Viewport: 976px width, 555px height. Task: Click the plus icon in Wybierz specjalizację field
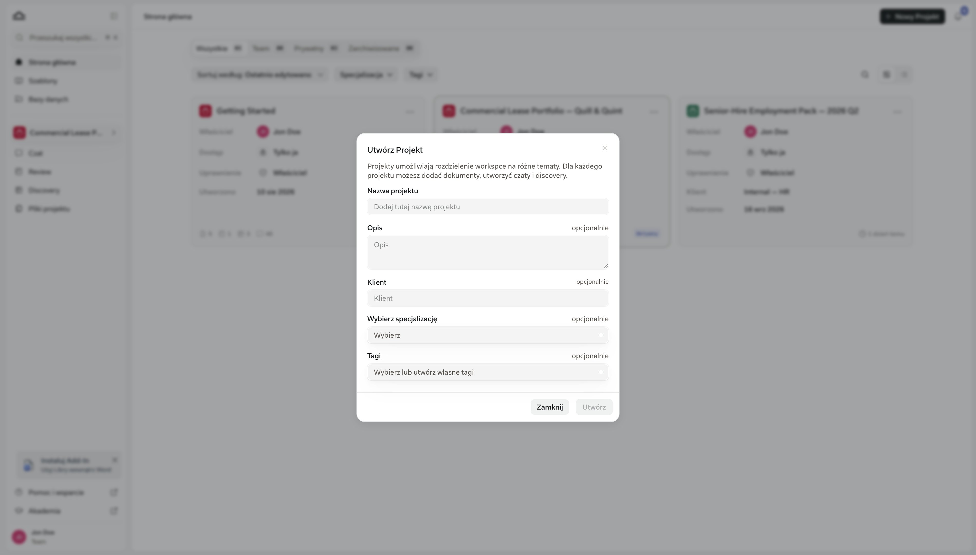point(601,335)
